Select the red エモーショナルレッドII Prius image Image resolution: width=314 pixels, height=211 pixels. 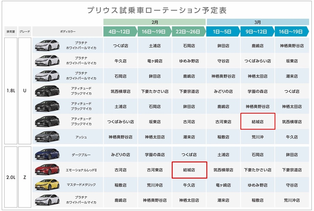tap(47, 169)
